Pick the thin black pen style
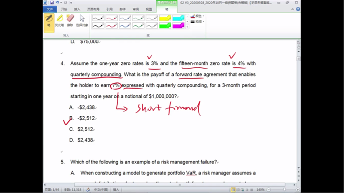 [98, 18]
